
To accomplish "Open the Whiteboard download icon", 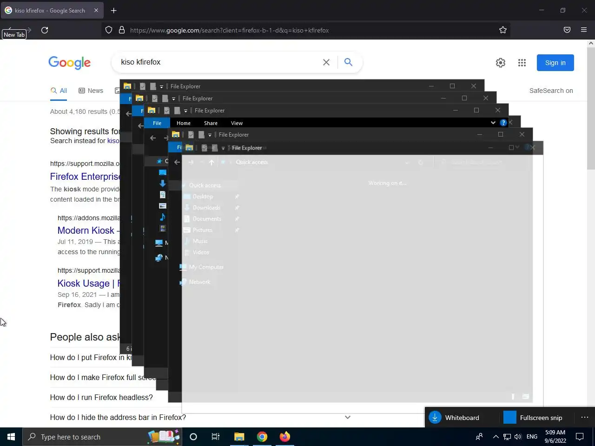I will click(x=435, y=417).
